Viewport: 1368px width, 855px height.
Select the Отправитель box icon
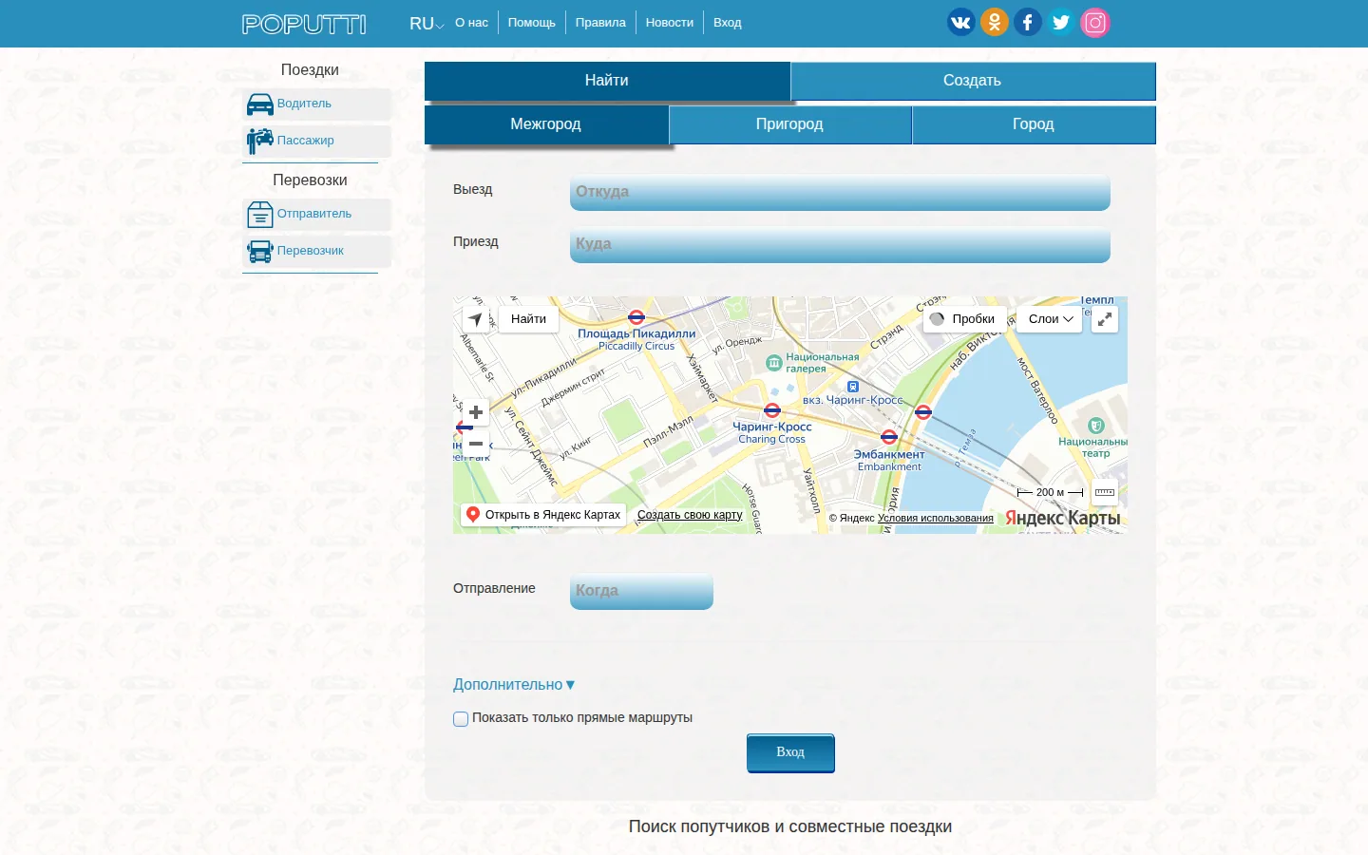[x=260, y=215]
